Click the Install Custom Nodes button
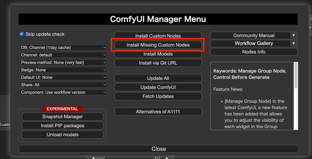This screenshot has height=159, width=312. [158, 36]
